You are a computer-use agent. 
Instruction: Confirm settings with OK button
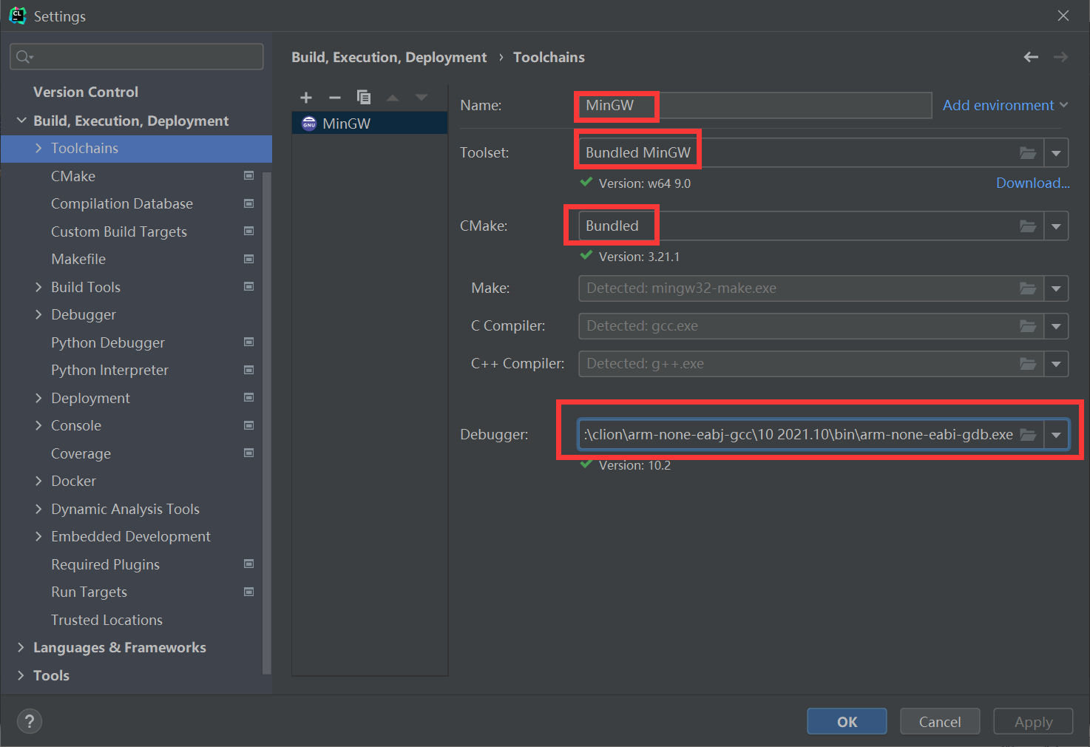847,722
